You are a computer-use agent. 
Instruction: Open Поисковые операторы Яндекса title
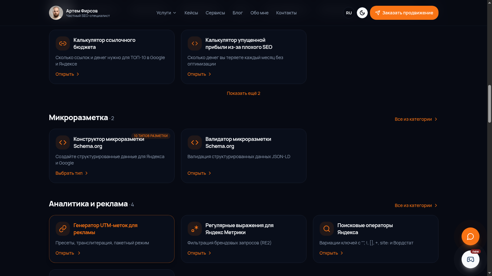point(365,229)
